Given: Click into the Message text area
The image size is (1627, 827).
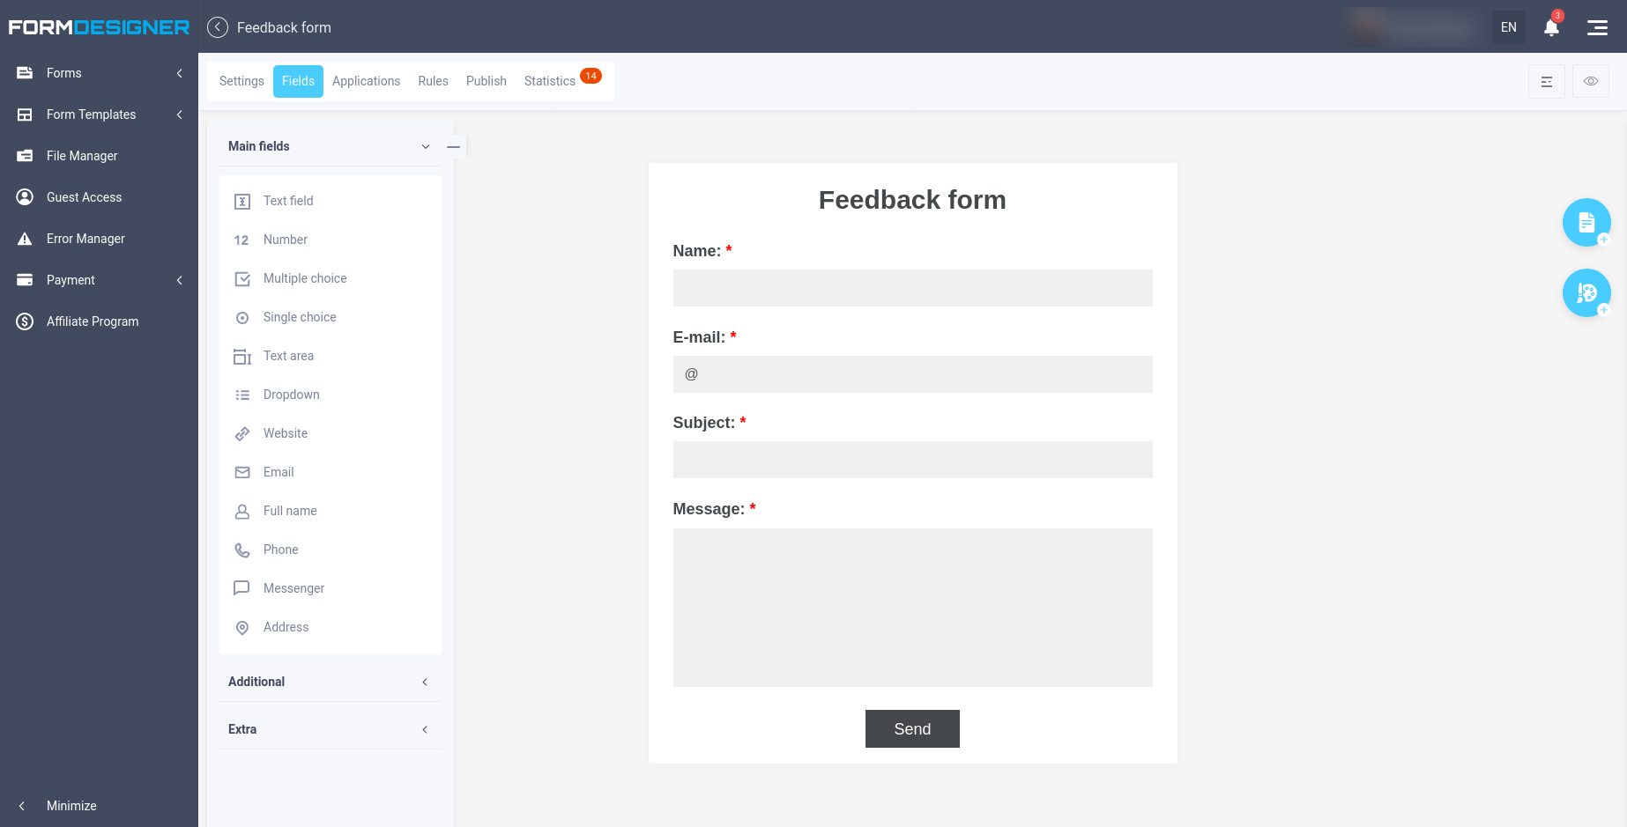Looking at the screenshot, I should 911,607.
